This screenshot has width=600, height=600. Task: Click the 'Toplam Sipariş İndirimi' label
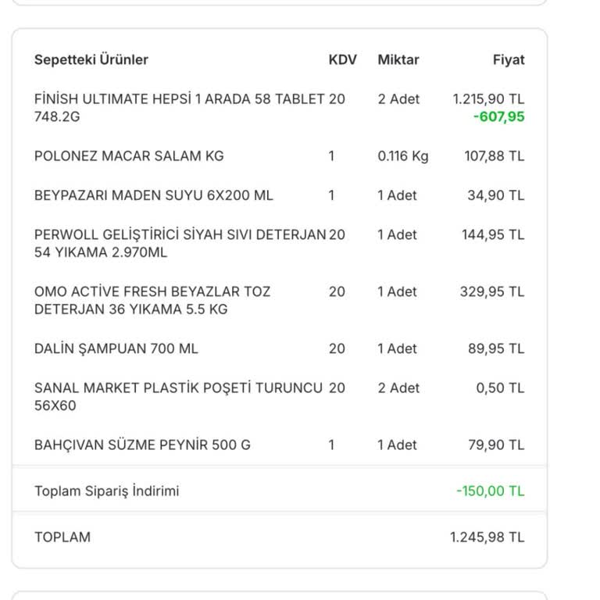[x=107, y=491]
